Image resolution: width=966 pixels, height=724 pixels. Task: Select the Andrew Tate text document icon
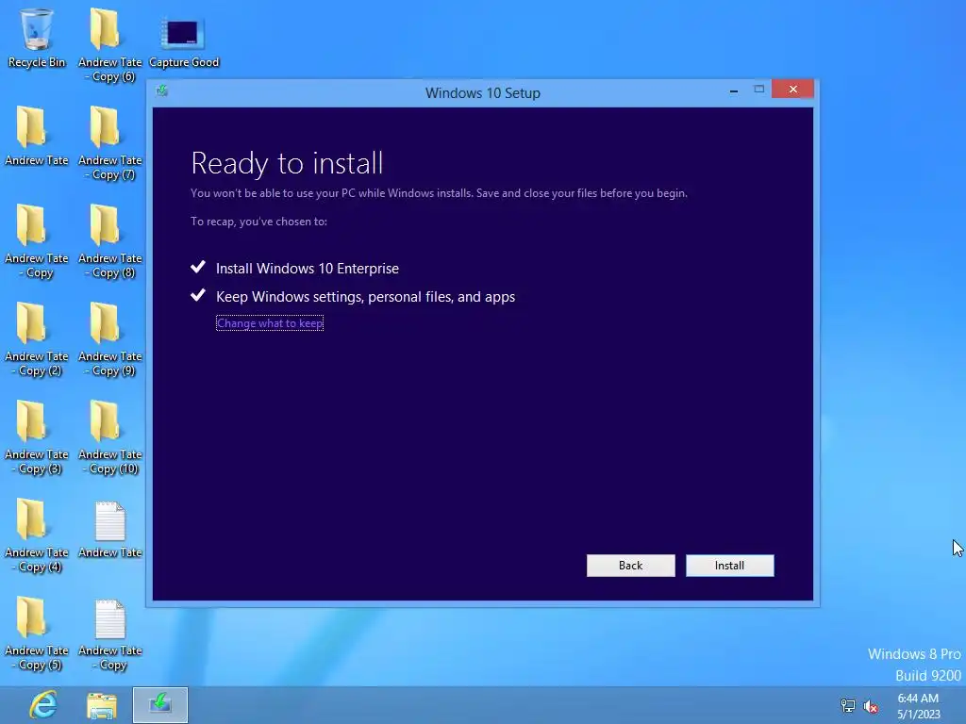[109, 530]
